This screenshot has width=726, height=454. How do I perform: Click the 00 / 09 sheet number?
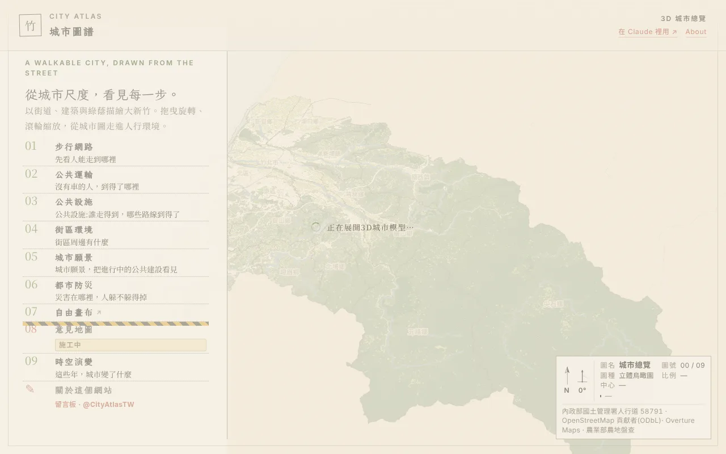[x=693, y=365]
